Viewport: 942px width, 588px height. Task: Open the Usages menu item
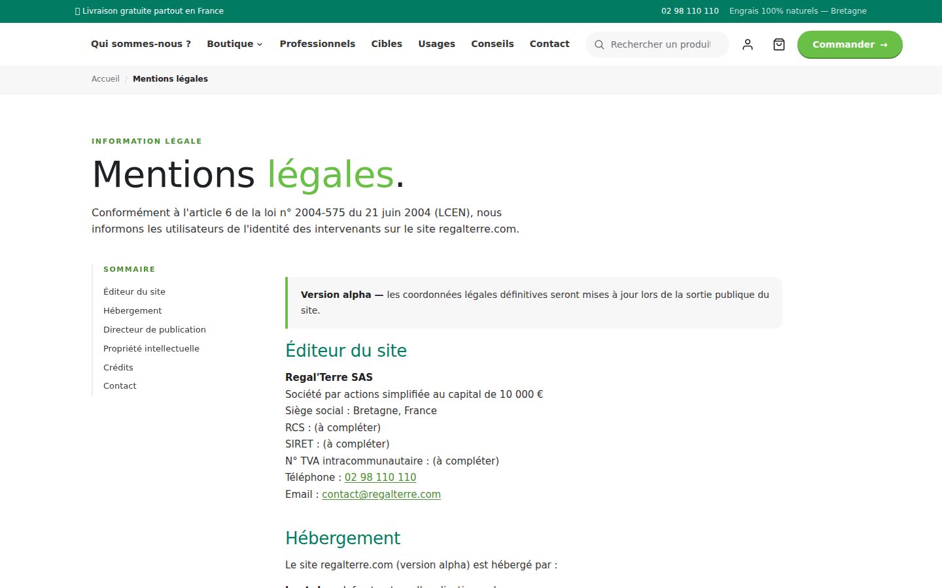[x=436, y=44]
